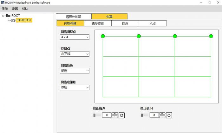
Task: Click the 修正值:H value input field
Action: pos(154,115)
